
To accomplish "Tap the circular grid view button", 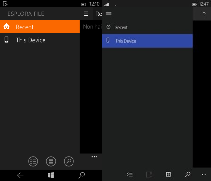I will pyautogui.click(x=51, y=161).
